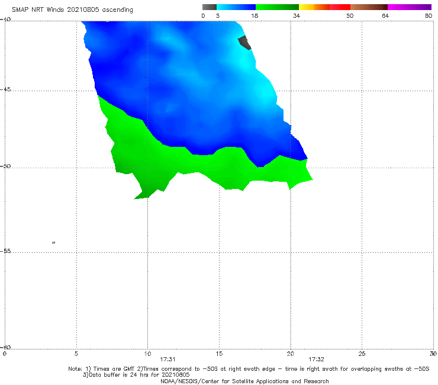Click the latitude label '-55'
Viewport: 438px width, 385px height.
click(x=5, y=251)
